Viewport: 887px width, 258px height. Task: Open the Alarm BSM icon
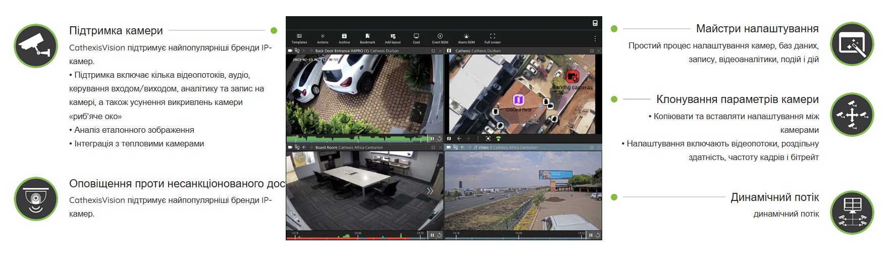(466, 38)
